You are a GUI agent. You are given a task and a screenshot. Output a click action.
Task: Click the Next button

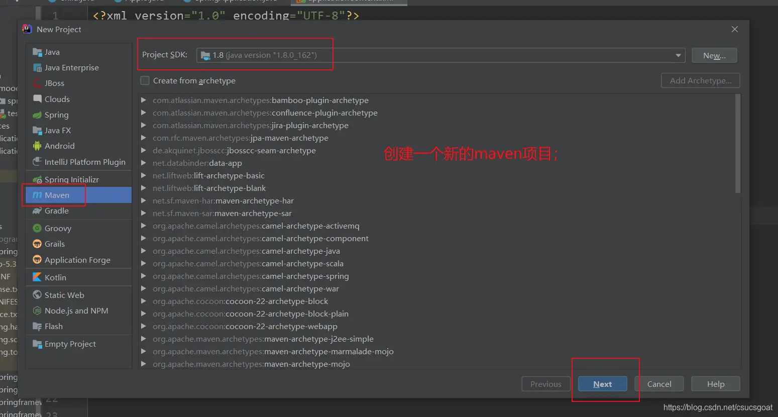pos(602,384)
